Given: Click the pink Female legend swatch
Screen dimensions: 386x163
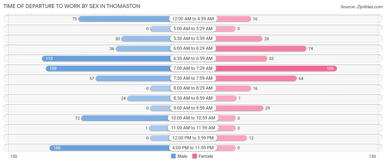Looking at the screenshot, I should 195,156.
